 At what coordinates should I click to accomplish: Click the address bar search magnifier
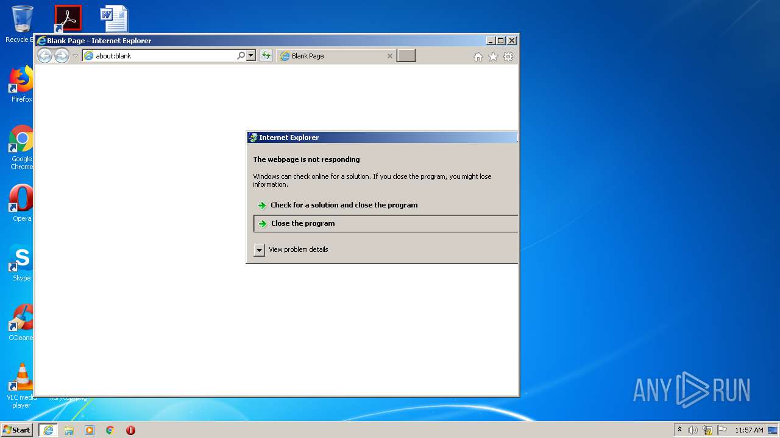(x=241, y=55)
